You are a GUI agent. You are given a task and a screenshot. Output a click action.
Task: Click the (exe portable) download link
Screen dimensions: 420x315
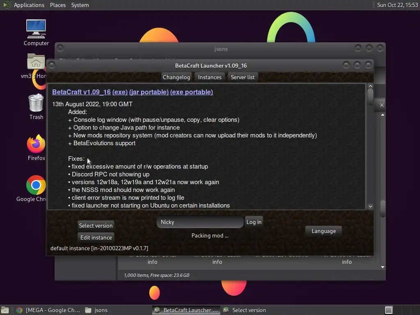(192, 92)
